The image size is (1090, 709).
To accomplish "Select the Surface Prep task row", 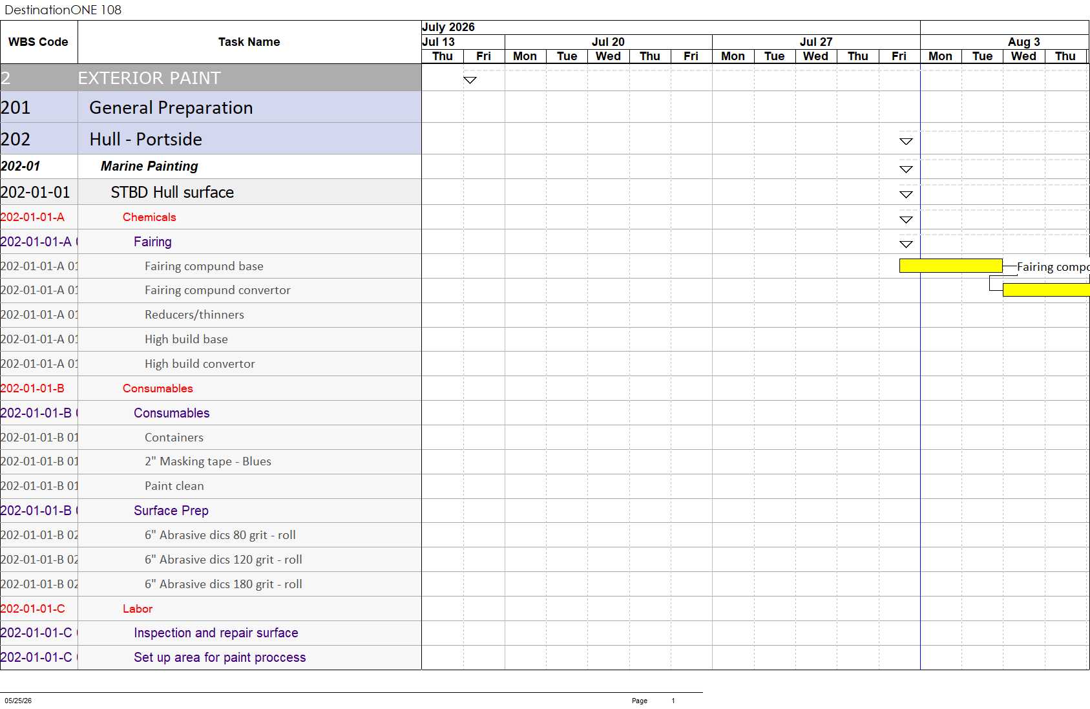I will coord(211,511).
